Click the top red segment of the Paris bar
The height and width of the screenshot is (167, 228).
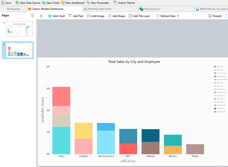[61, 96]
